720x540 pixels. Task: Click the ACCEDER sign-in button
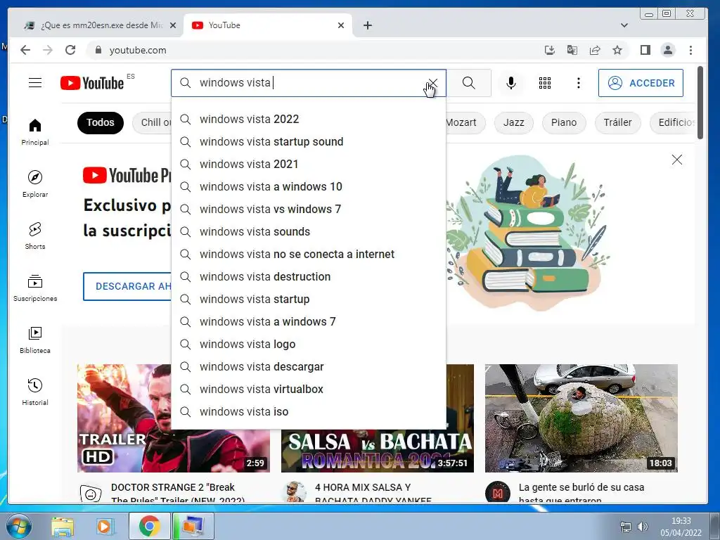click(x=641, y=83)
